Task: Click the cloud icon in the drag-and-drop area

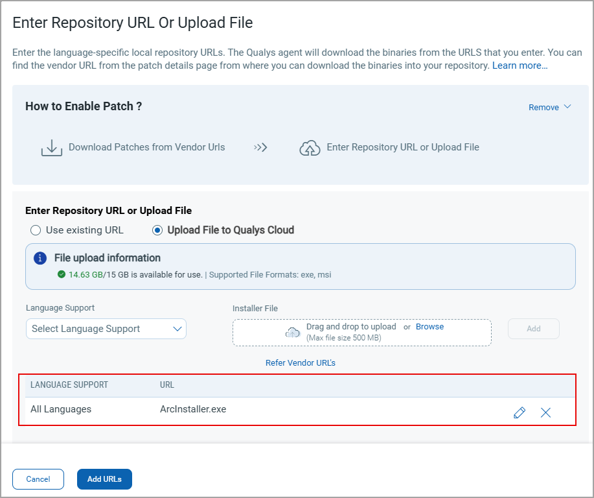Action: [293, 332]
